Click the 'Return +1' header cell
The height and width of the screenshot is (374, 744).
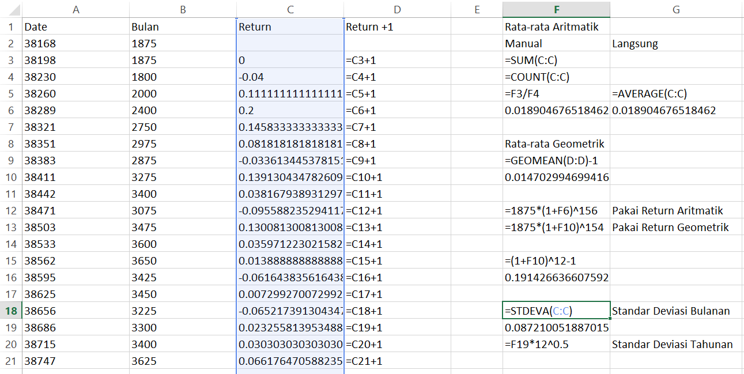pyautogui.click(x=396, y=27)
